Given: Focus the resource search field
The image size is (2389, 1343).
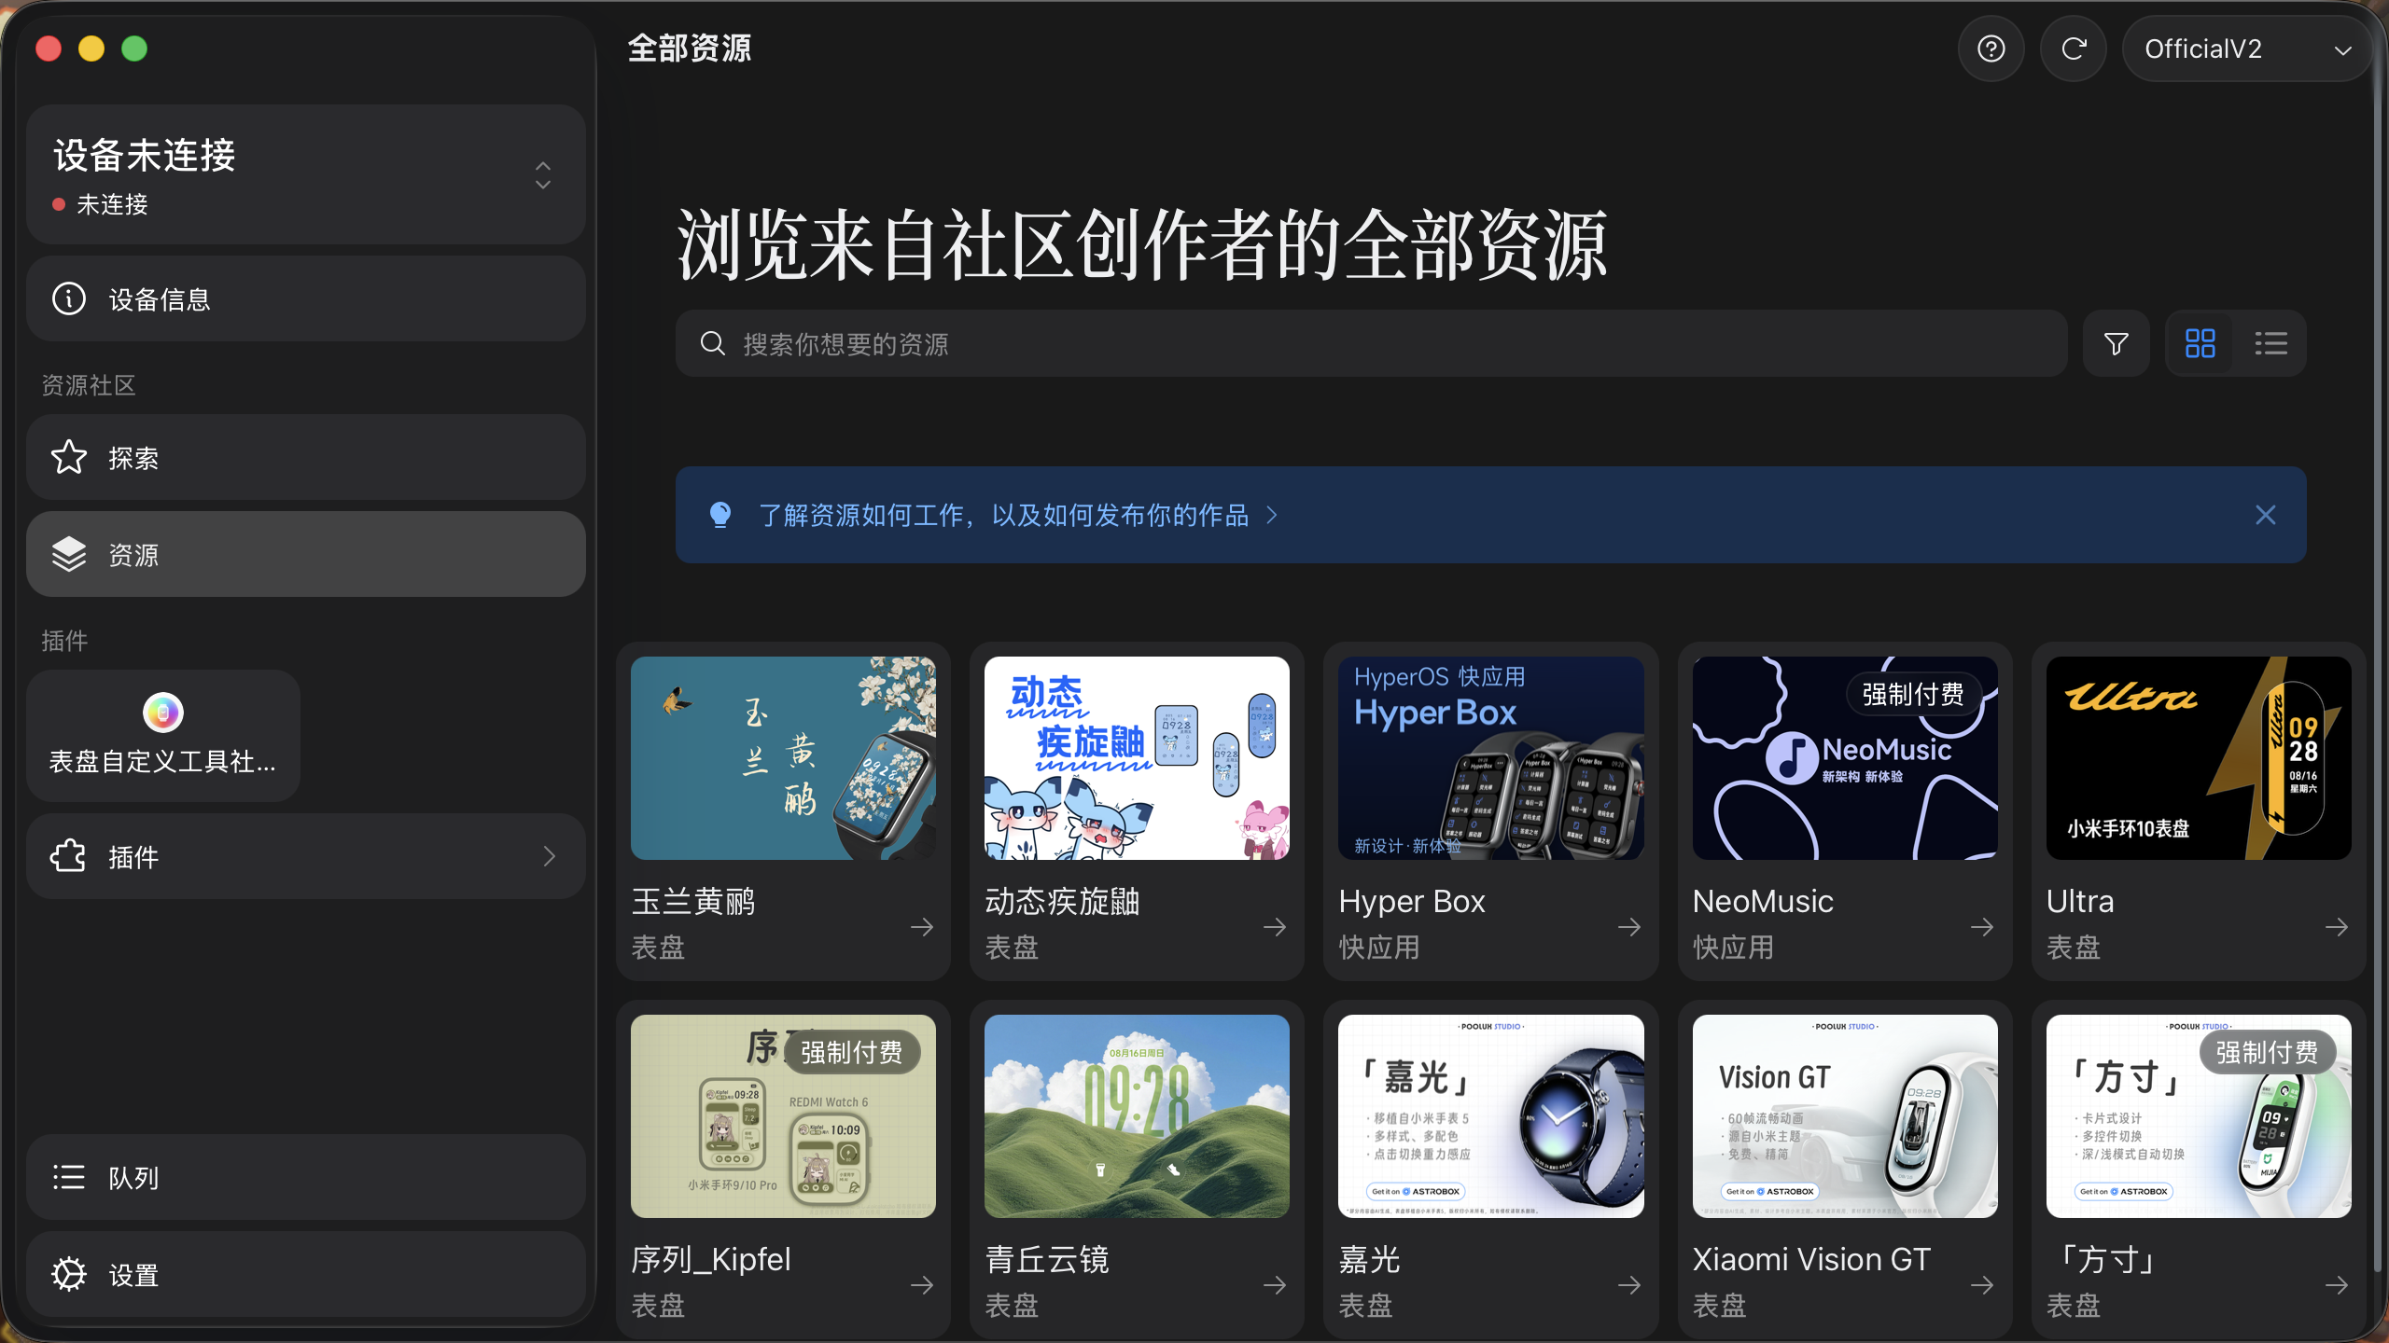Looking at the screenshot, I should (1371, 343).
